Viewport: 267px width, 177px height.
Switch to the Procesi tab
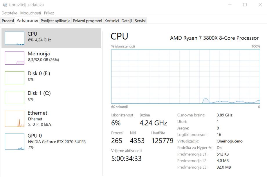8,21
